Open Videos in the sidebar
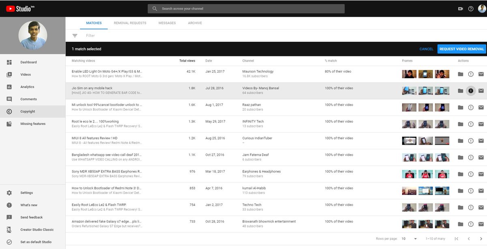The height and width of the screenshot is (249, 487). 32,75
